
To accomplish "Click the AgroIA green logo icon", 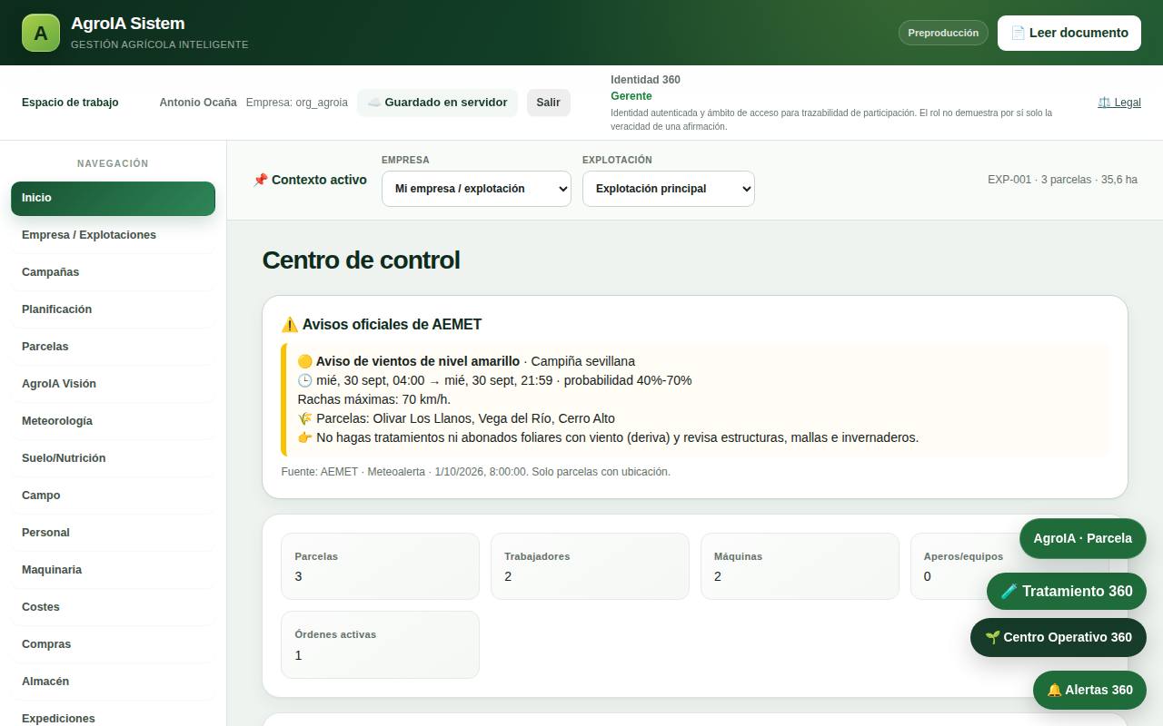I will [41, 33].
